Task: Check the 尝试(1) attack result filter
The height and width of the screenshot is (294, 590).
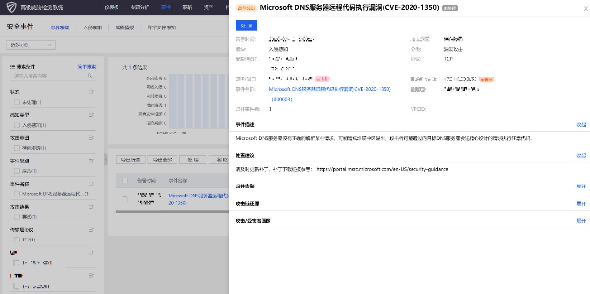Action: [17, 217]
